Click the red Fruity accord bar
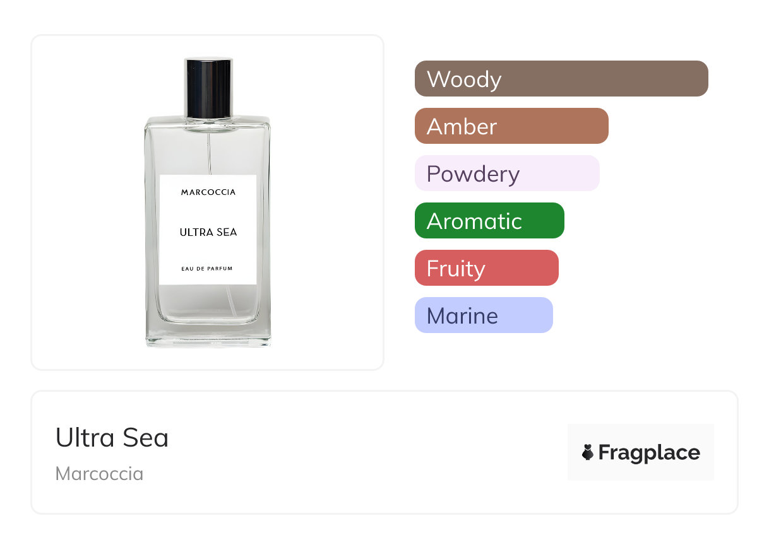The image size is (769, 545). pyautogui.click(x=486, y=268)
